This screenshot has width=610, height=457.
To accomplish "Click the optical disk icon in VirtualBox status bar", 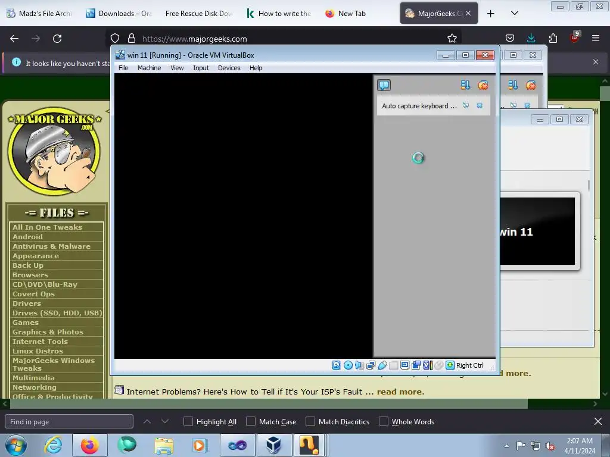I will [348, 365].
